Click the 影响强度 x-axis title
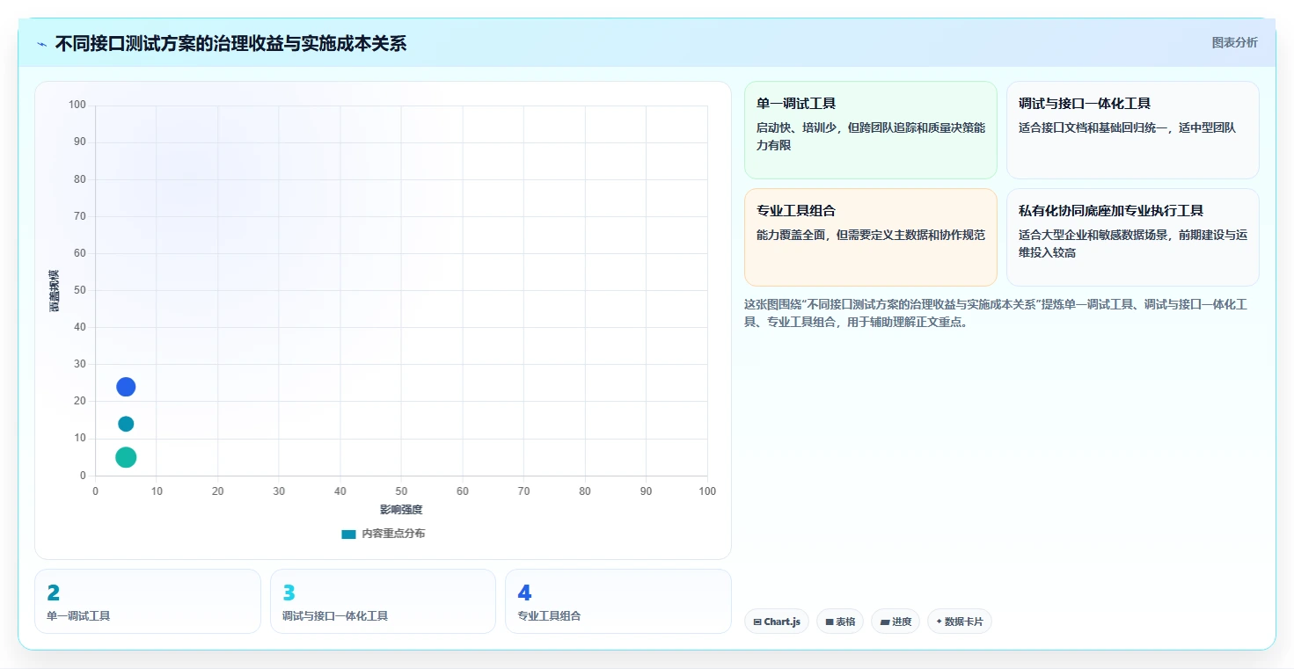Screen dimensions: 1294x669 (401, 510)
